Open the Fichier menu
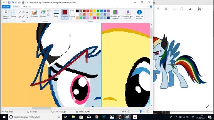Image resolution: width=214 pixels, height=120 pixels. click(x=6, y=7)
